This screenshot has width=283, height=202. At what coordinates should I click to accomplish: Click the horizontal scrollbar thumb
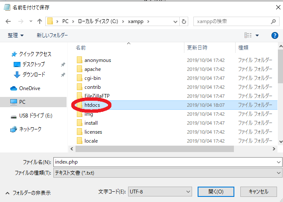point(155,149)
